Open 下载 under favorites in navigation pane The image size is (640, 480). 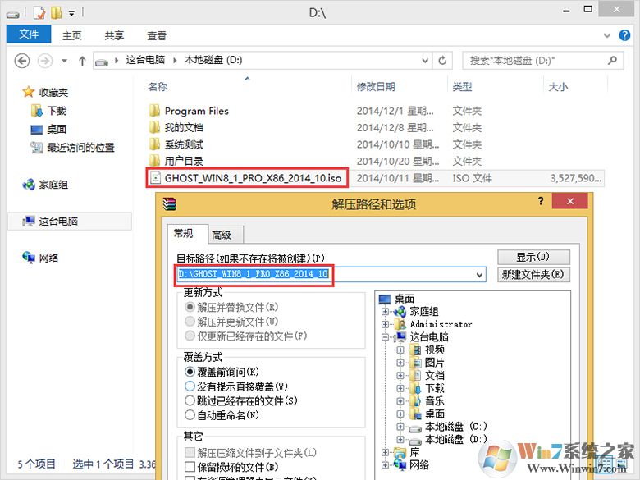[57, 111]
